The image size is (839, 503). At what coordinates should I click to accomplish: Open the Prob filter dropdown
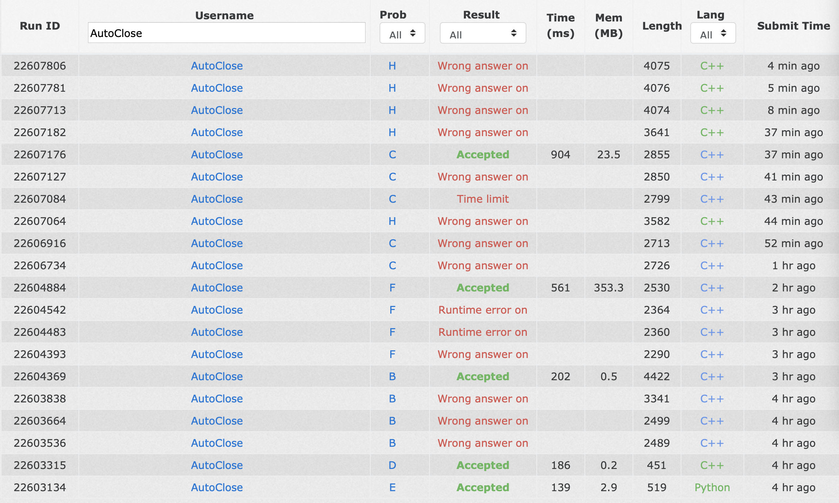coord(402,34)
